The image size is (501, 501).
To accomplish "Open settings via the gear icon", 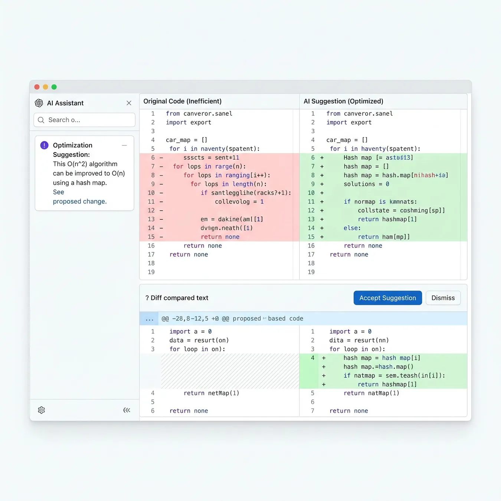I will point(42,410).
